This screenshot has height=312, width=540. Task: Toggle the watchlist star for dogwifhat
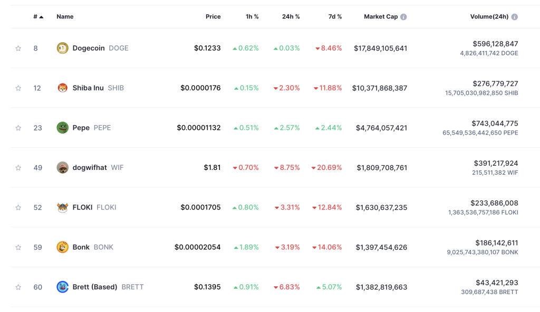pyautogui.click(x=18, y=168)
